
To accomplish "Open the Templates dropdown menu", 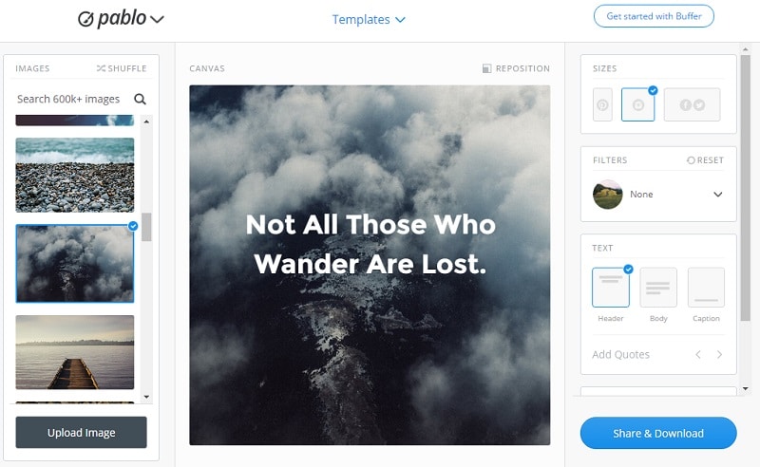I will point(369,19).
